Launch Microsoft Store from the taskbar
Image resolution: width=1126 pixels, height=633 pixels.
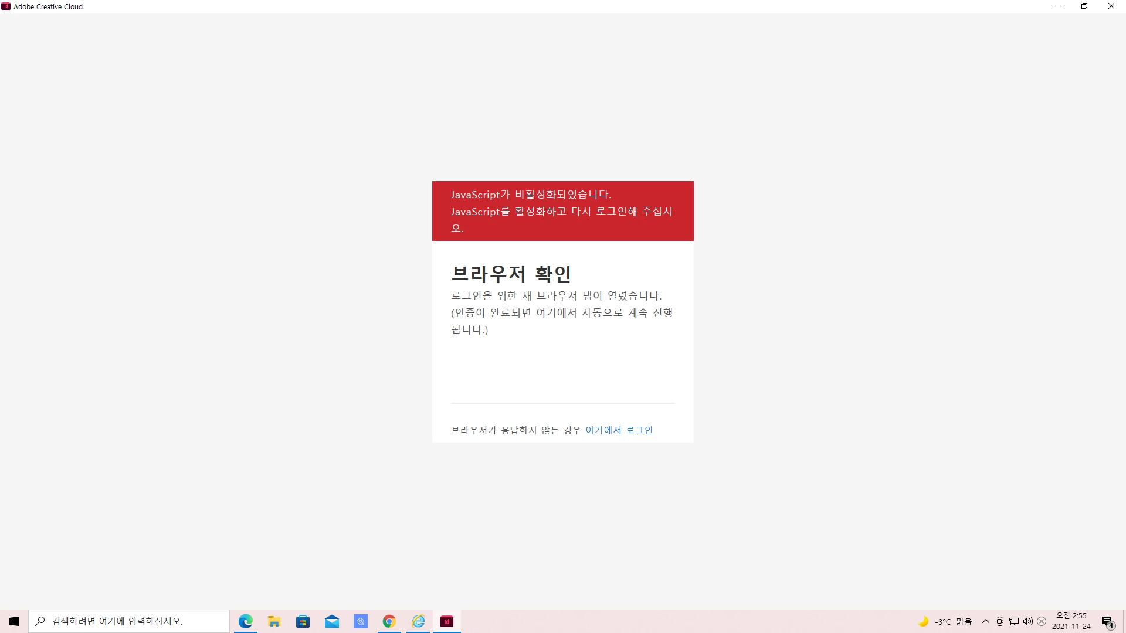tap(303, 621)
